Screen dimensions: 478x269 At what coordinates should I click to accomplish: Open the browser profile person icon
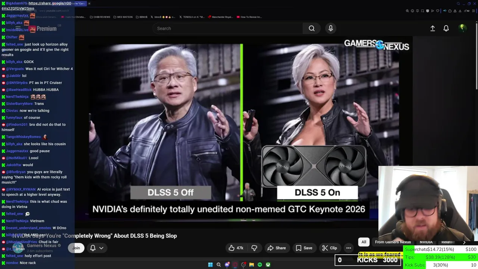(455, 11)
